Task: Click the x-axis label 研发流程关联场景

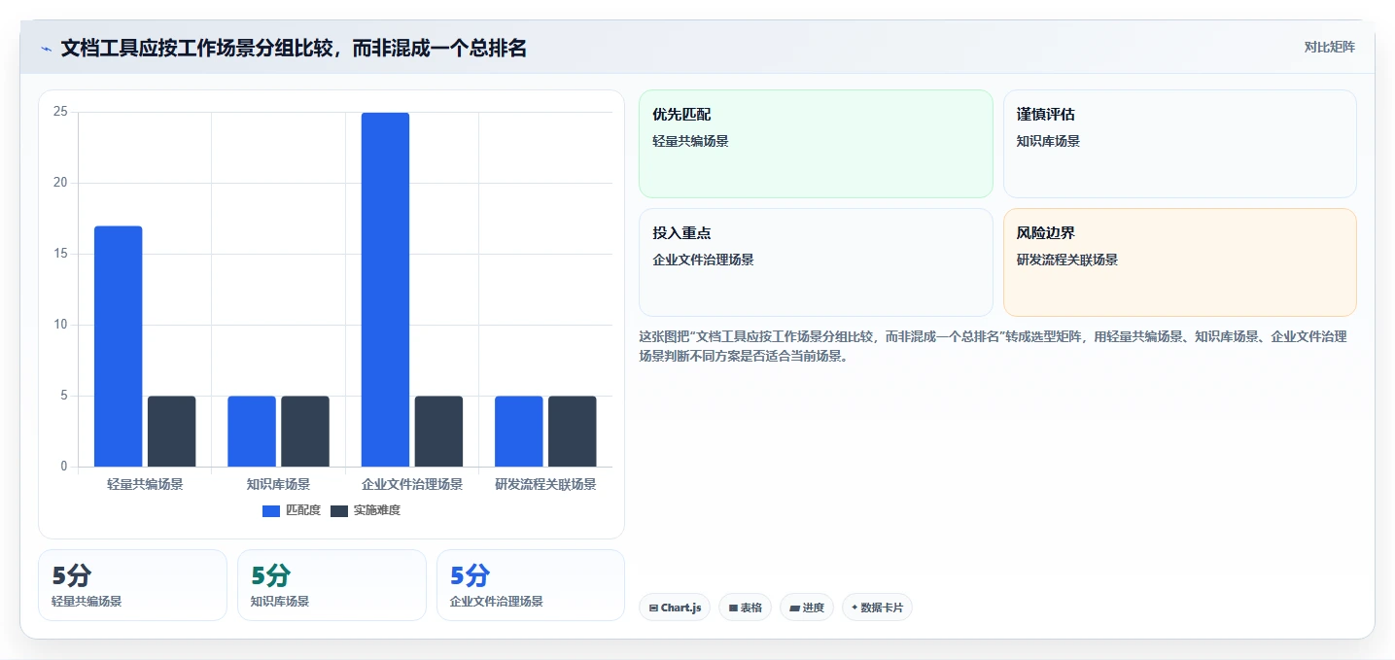Action: click(545, 484)
